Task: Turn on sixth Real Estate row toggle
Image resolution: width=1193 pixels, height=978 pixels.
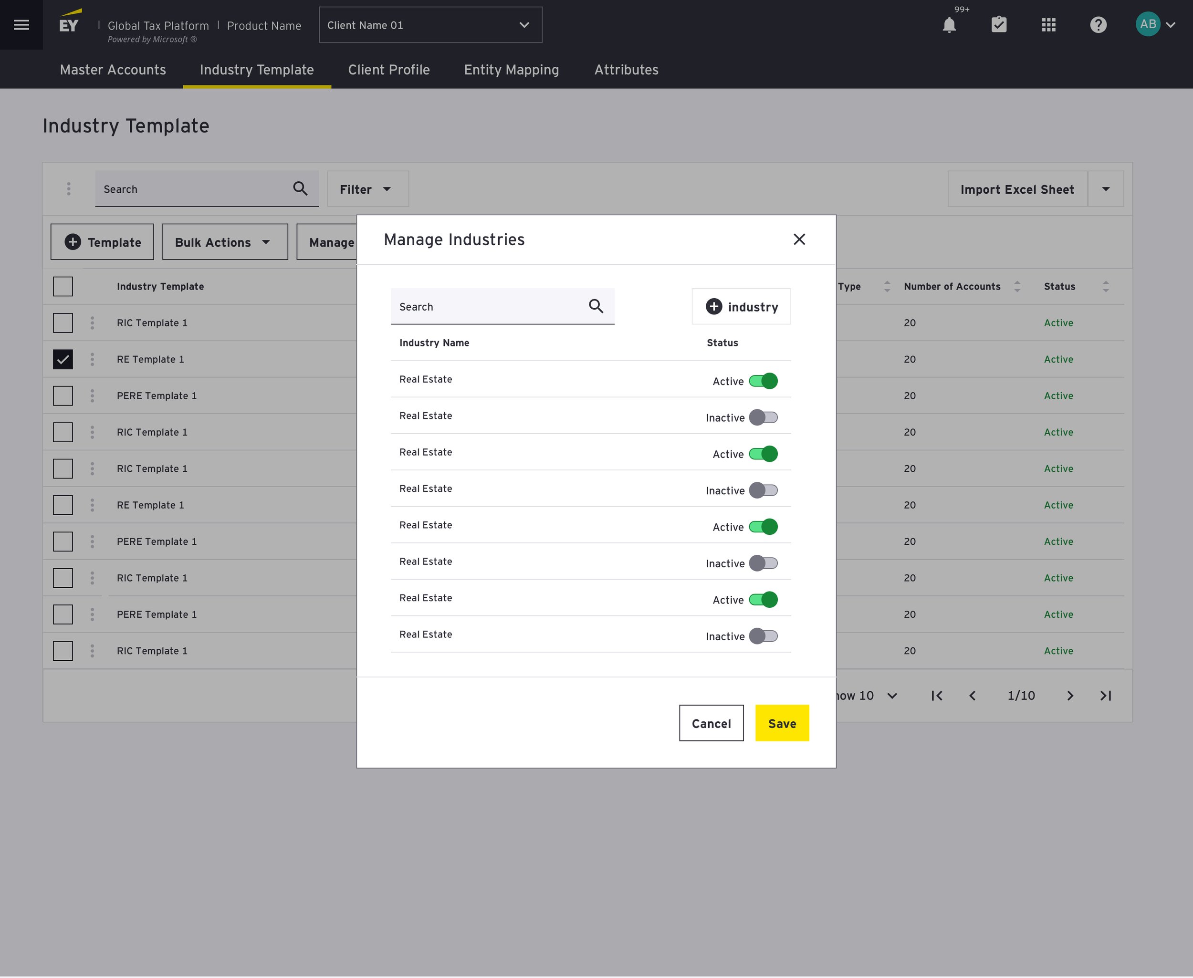Action: point(763,563)
